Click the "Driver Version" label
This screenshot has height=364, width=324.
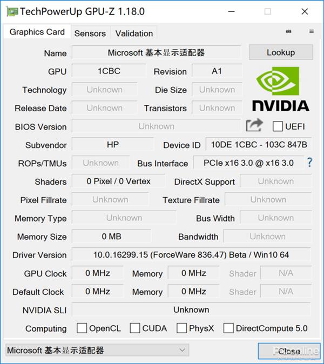(39, 255)
